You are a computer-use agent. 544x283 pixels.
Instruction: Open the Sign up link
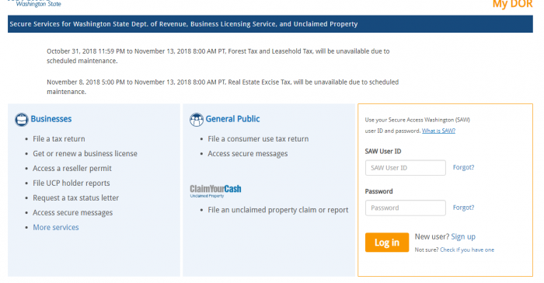[463, 237]
